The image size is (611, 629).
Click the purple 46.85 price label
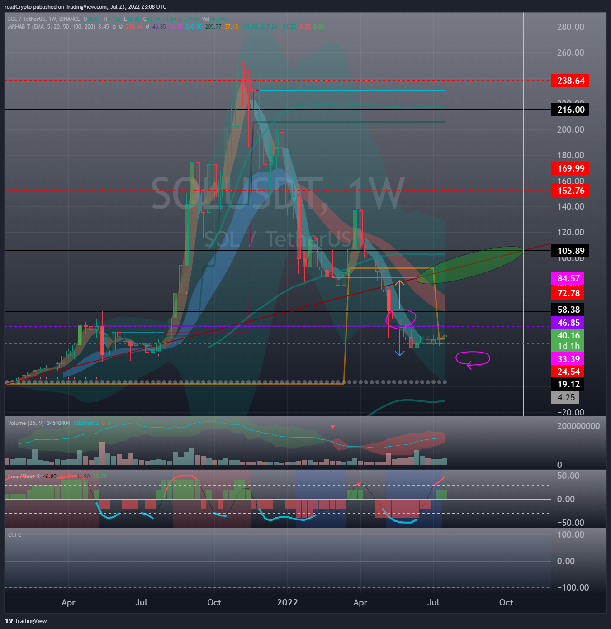(x=568, y=323)
